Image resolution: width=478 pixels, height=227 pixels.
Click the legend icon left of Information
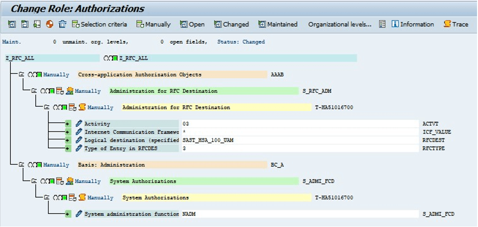point(383,24)
